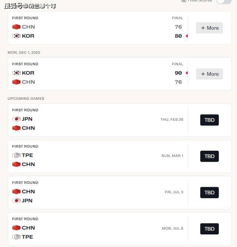Viewport: 237px width, 247px height.
Task: Toggle the Hide Scores switch
Action: tap(224, 1)
